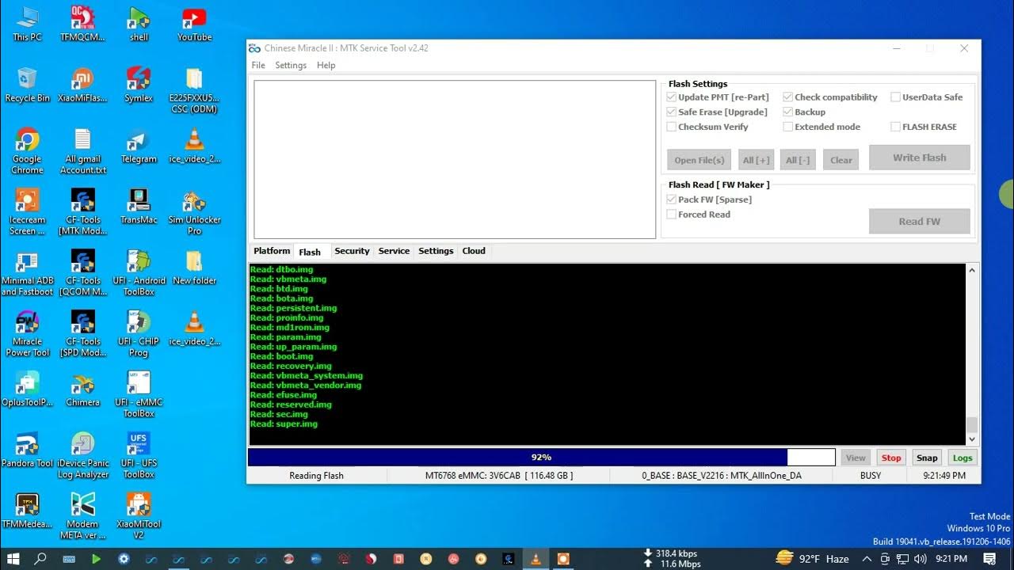Launch CF-Tools [QCOM M...] shortcut
The width and height of the screenshot is (1014, 570).
point(83,273)
